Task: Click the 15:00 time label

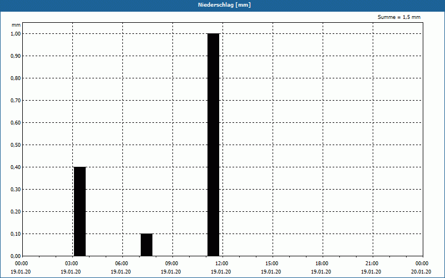Action: click(273, 264)
